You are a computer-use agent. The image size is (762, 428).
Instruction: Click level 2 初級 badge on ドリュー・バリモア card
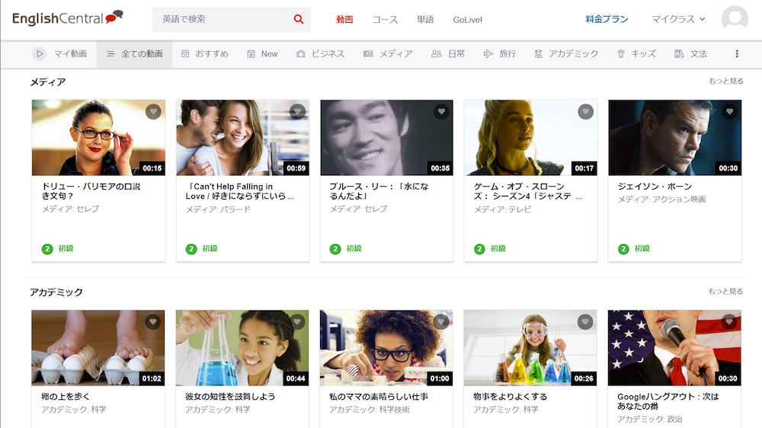[58, 249]
